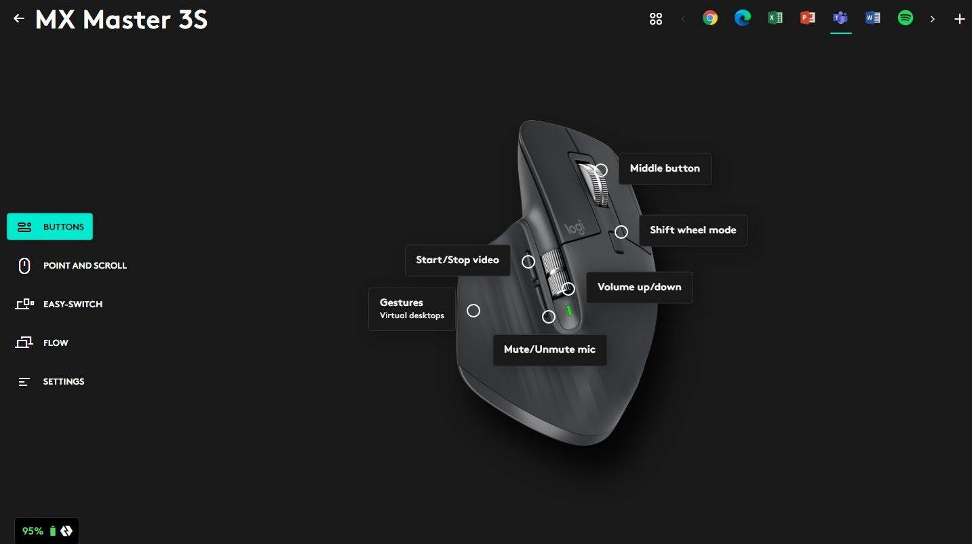
Task: Open Excel app settings icon
Action: (x=775, y=18)
